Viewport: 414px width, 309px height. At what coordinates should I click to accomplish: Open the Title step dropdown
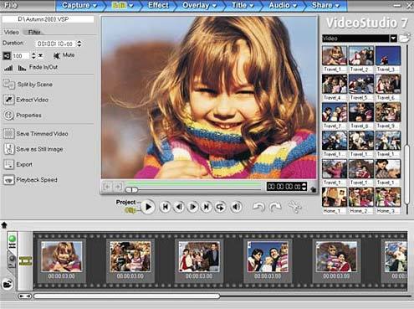coord(252,5)
